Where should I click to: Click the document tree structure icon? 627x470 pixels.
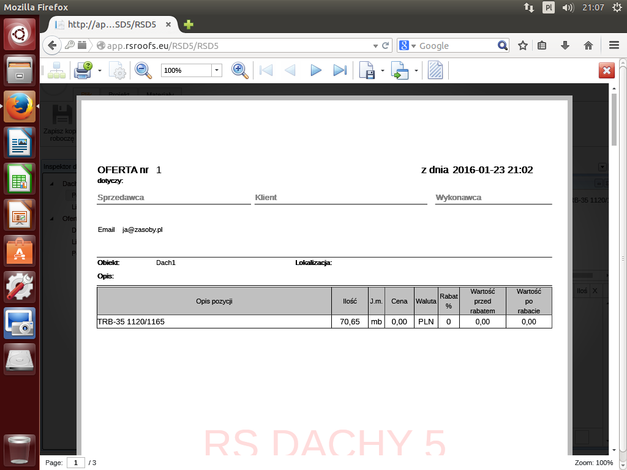[56, 70]
